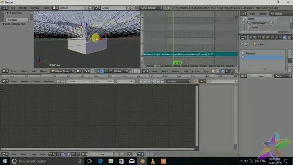This screenshot has height=165, width=293.
Task: Click the viewport layer buttons grid
Action: [x=135, y=71]
